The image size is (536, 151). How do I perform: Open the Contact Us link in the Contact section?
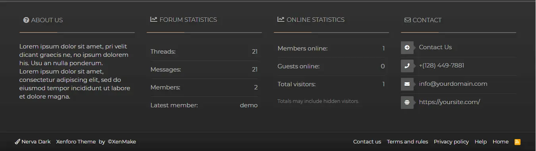coord(435,47)
